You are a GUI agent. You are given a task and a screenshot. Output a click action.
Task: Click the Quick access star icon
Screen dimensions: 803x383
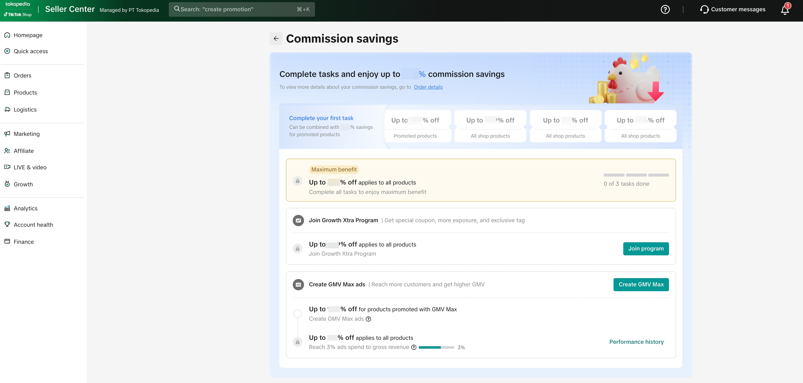coord(7,51)
